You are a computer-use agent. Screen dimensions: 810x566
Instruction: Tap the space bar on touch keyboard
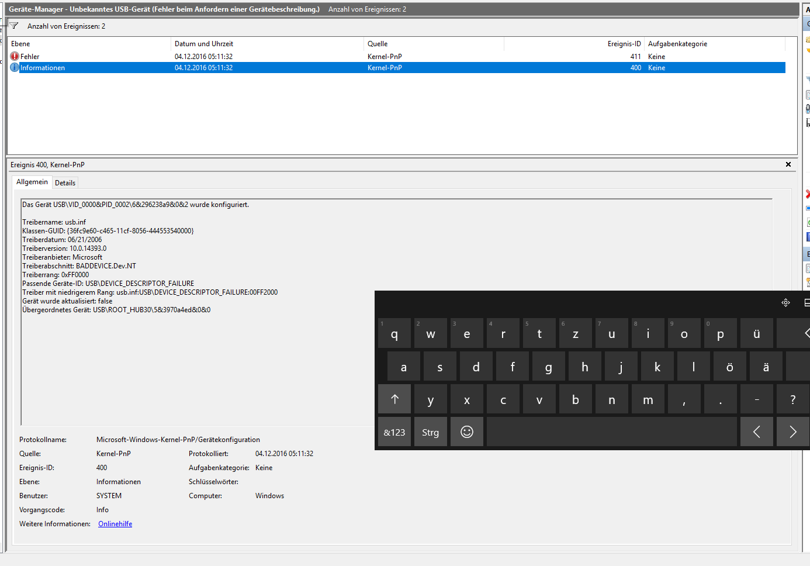point(612,432)
